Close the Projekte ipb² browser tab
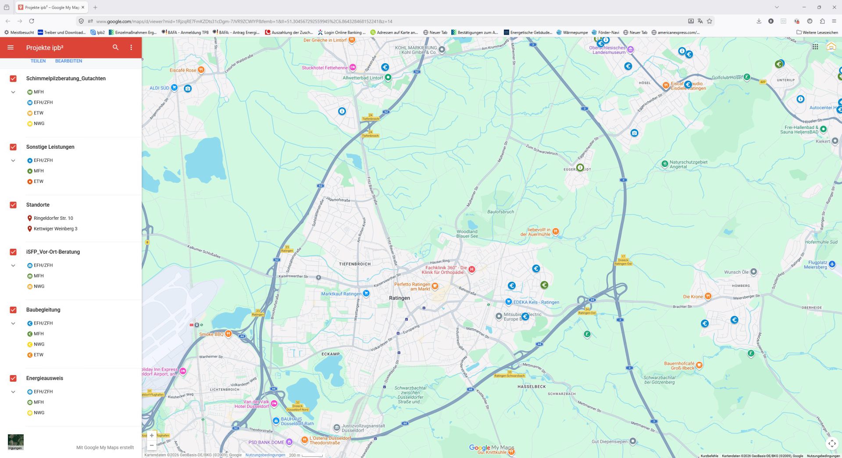This screenshot has width=842, height=458. coord(83,7)
